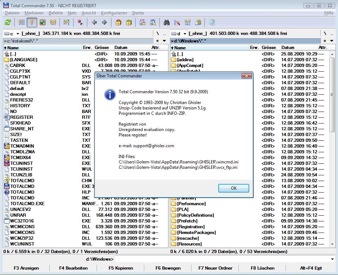The image size is (338, 275).
Task: Switch to brief names-only view
Action: coord(22,22)
